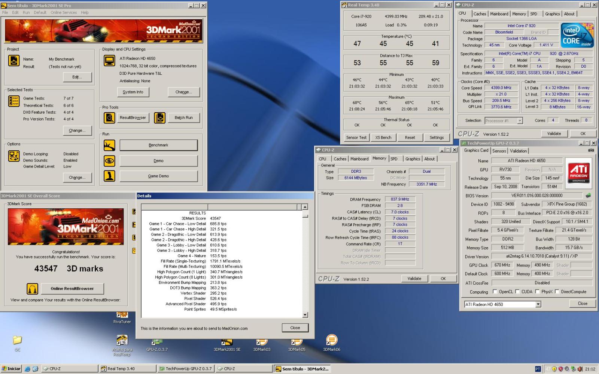599x374 pixels.
Task: Click the Edit button in Project section
Action: pyautogui.click(x=77, y=77)
